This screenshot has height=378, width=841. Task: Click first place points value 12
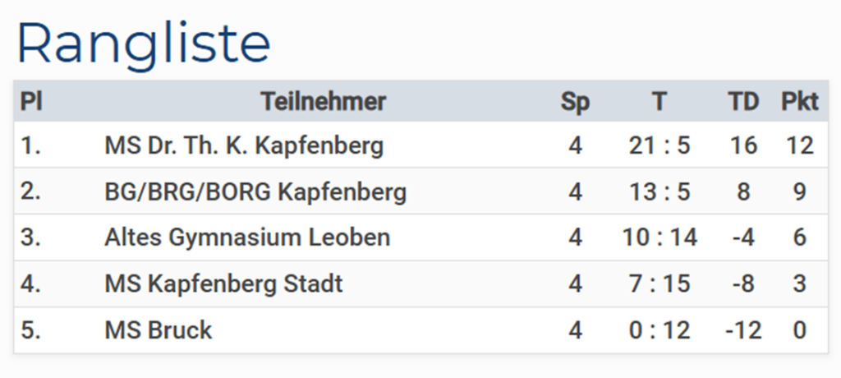click(799, 146)
